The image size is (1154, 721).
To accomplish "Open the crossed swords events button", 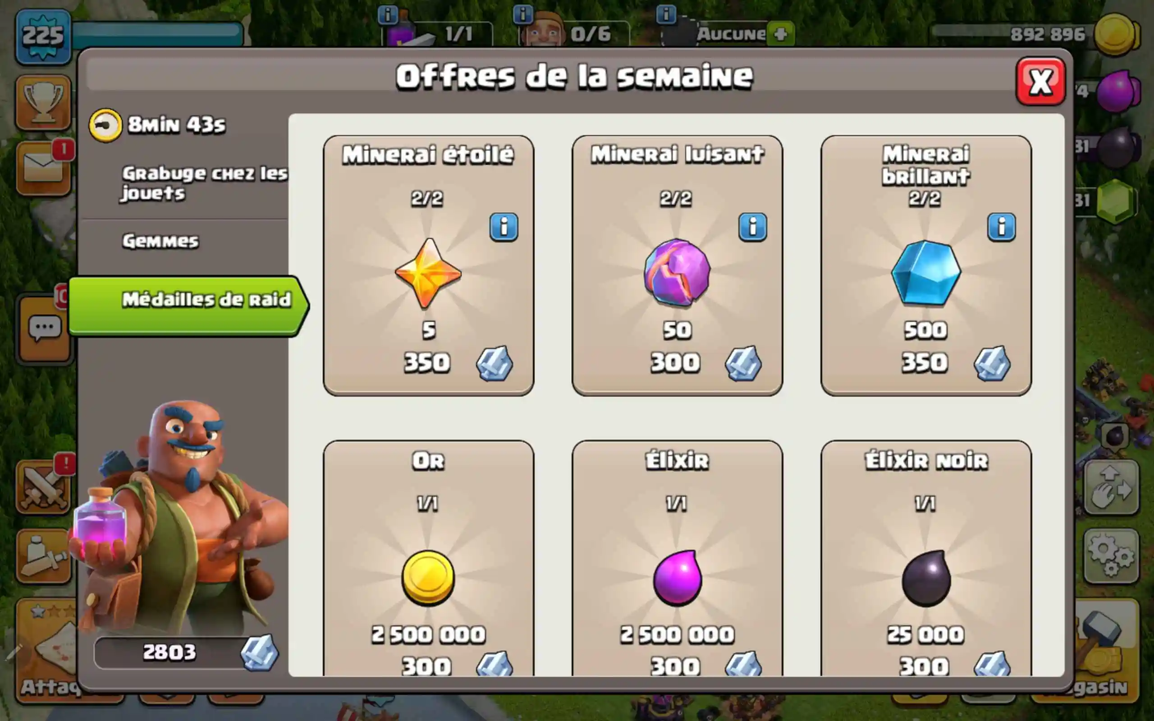I will coord(43,487).
